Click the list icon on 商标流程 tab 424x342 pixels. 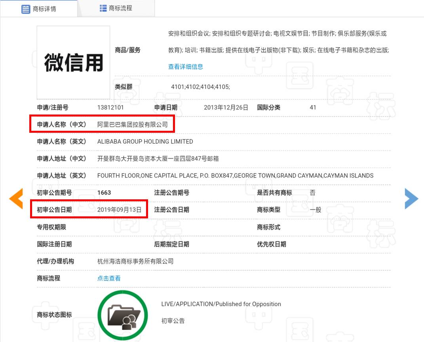103,8
